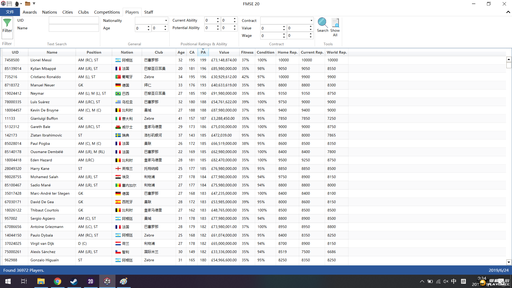Click the scrollbar up arrow of player list
Image resolution: width=512 pixels, height=288 pixels.
click(x=509, y=59)
